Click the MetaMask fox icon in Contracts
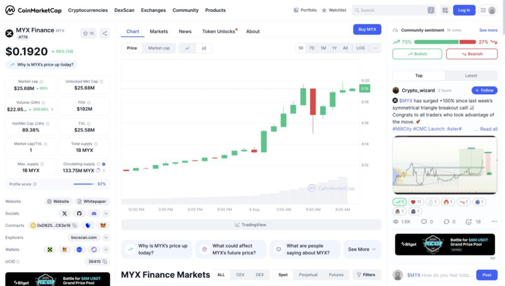 pos(103,225)
